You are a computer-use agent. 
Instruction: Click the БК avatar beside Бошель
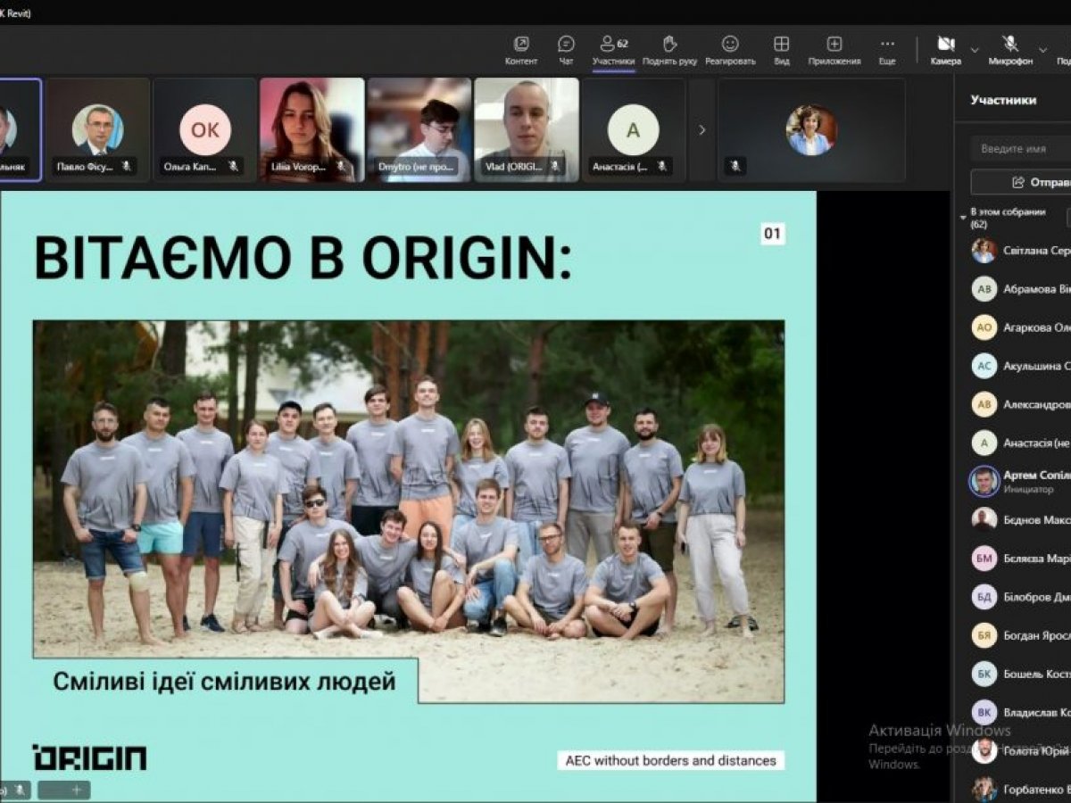point(984,674)
